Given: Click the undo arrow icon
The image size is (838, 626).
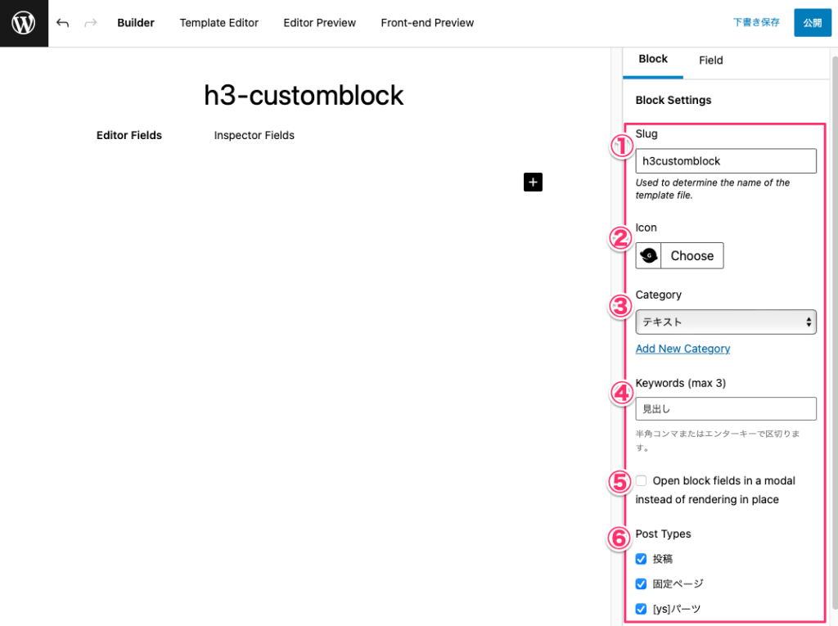Looking at the screenshot, I should pos(62,23).
